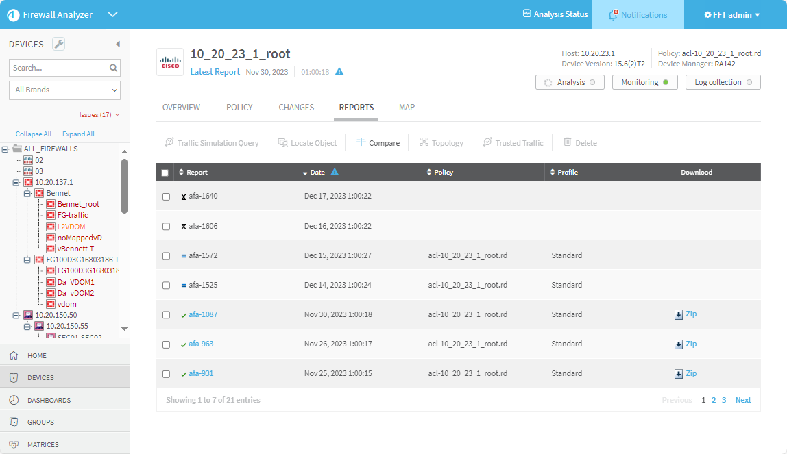Click the Notifications bell icon
The height and width of the screenshot is (454, 787).
tap(613, 15)
